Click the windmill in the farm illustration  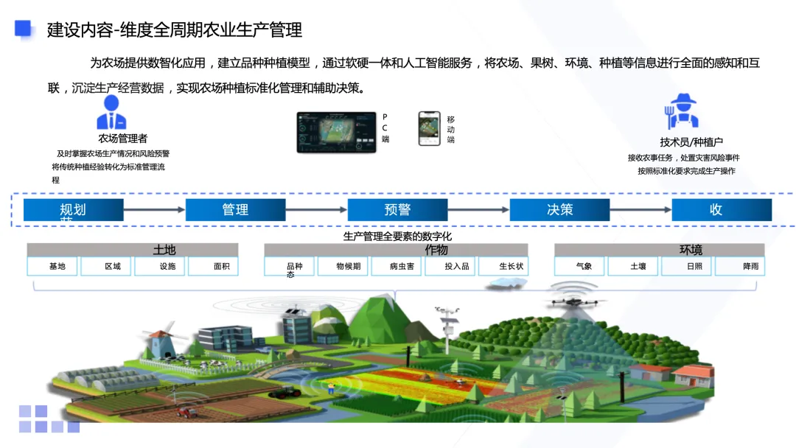click(161, 339)
